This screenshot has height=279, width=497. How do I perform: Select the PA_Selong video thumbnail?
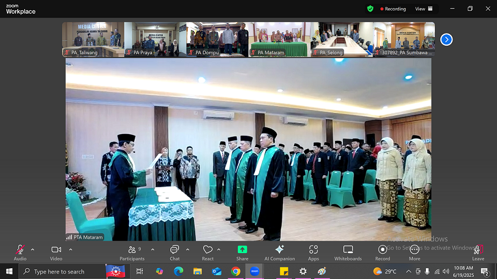(342, 39)
